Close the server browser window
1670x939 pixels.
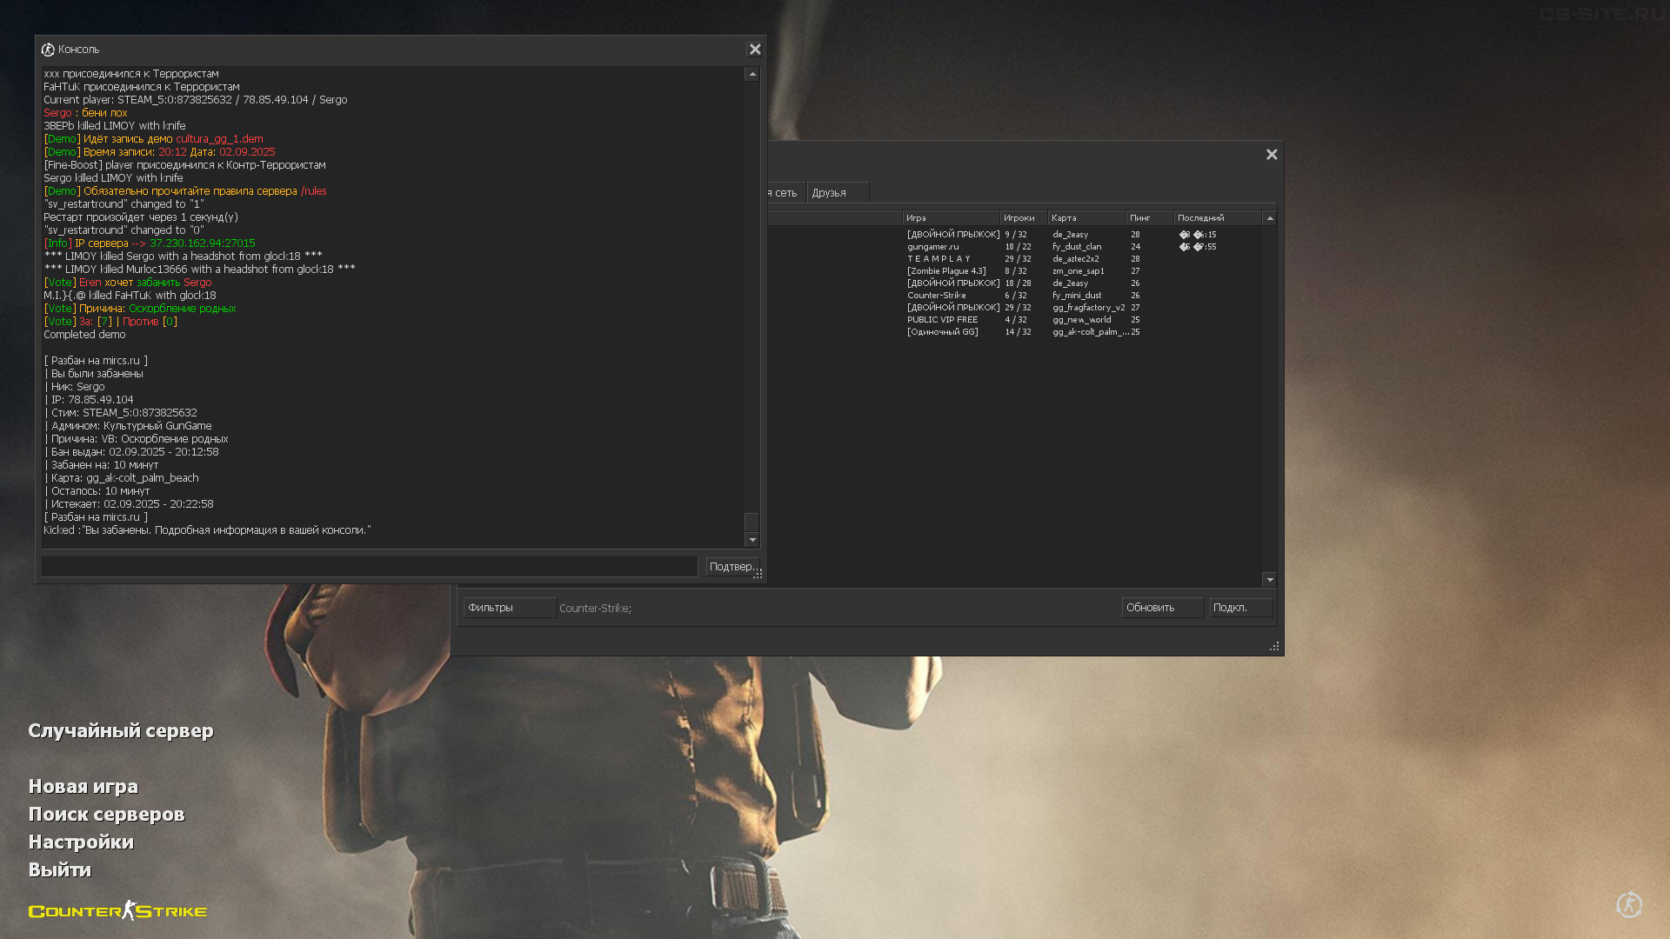coord(1272,155)
